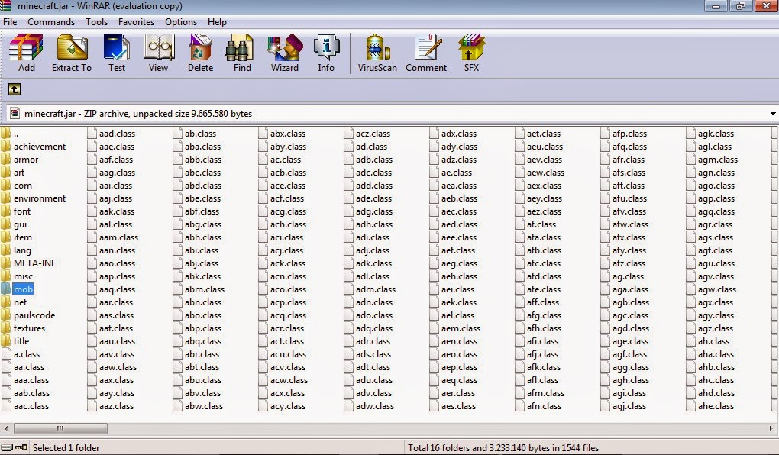Image resolution: width=779 pixels, height=455 pixels.
Task: Click the 'Selected 1 folder' status text
Action: tap(66, 447)
